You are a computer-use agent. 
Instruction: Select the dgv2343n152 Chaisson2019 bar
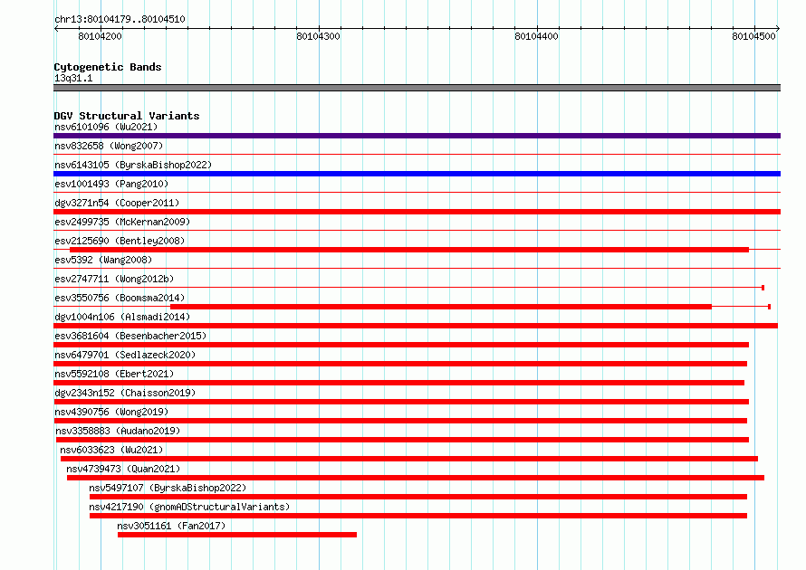pos(401,402)
